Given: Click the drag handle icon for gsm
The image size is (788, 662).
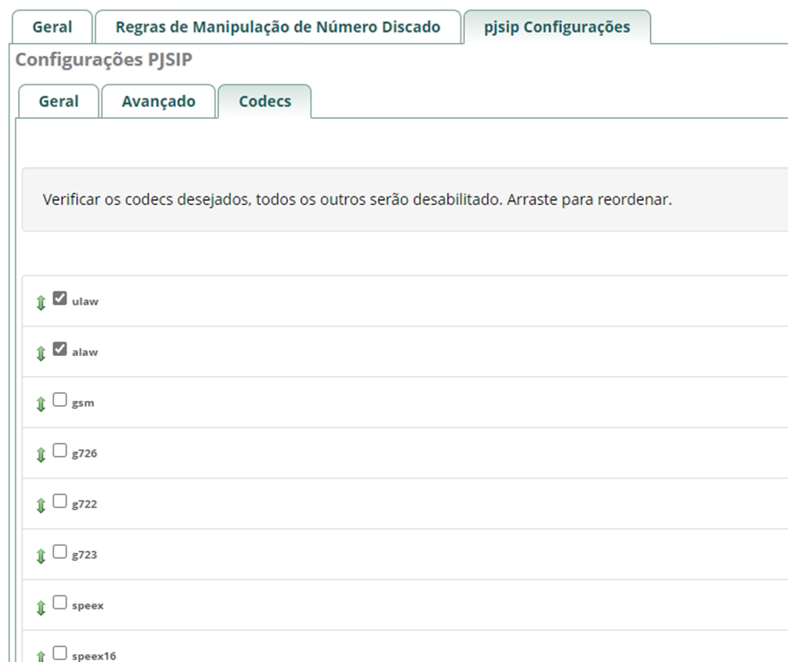Looking at the screenshot, I should click(41, 404).
